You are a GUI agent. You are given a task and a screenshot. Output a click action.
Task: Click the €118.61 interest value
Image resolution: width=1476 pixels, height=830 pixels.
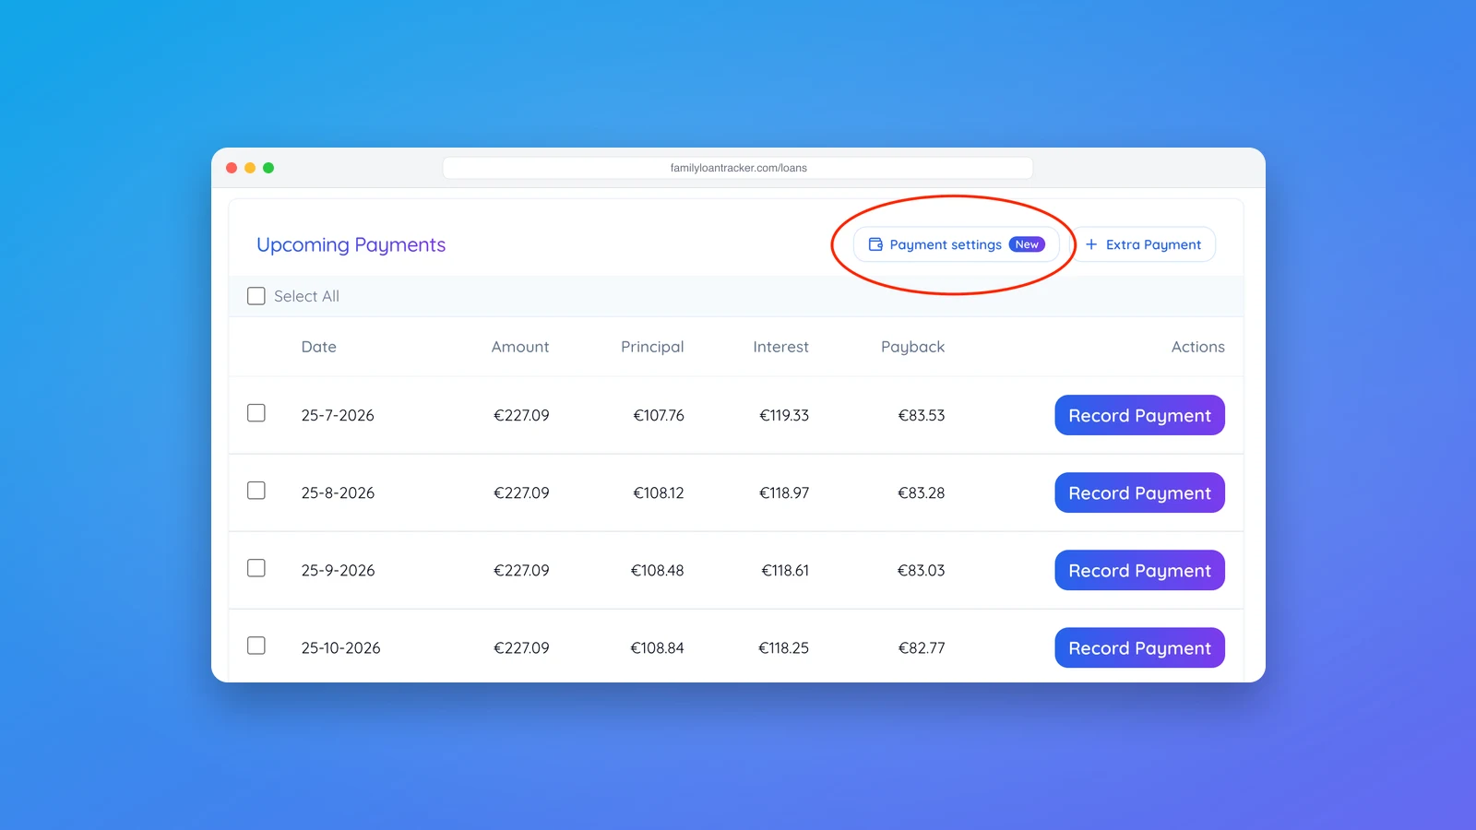point(785,570)
